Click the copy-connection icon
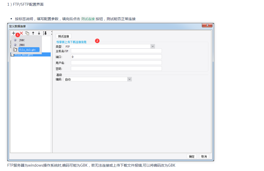Screen dimensions: 264x171 coord(27,33)
